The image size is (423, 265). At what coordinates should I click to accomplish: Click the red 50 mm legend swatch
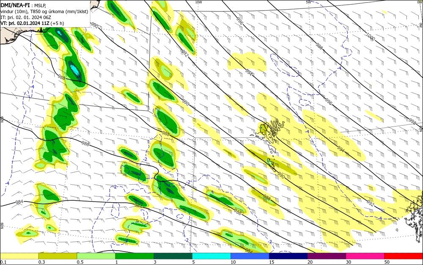[x=404, y=256]
